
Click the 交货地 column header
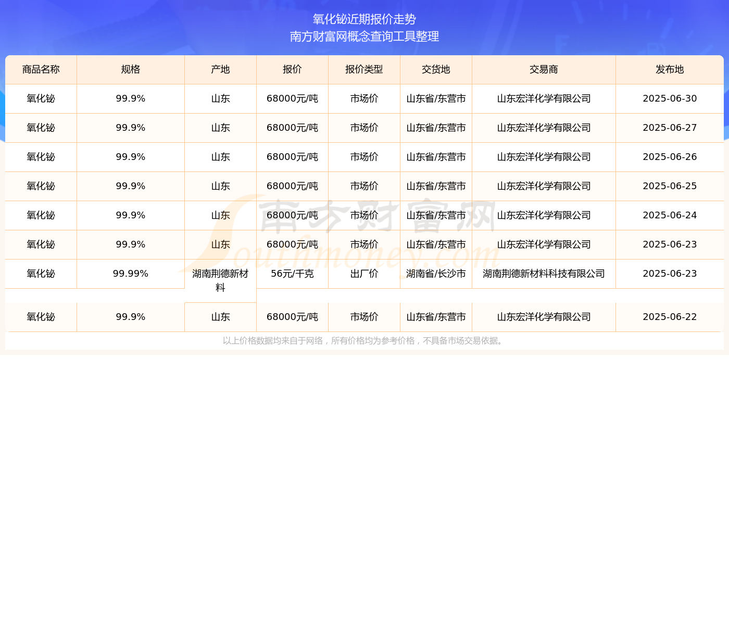(x=436, y=69)
